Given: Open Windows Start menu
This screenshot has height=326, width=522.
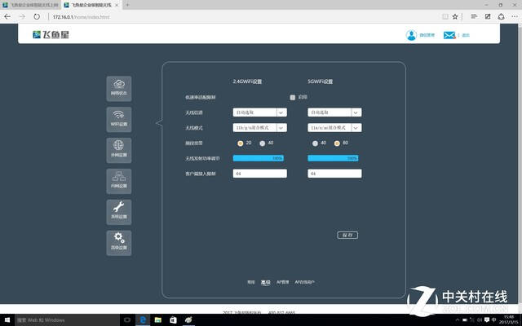Looking at the screenshot, I should 7,320.
